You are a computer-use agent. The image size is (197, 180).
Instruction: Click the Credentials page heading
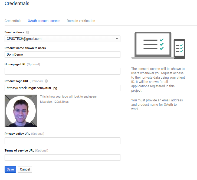[x=17, y=4]
